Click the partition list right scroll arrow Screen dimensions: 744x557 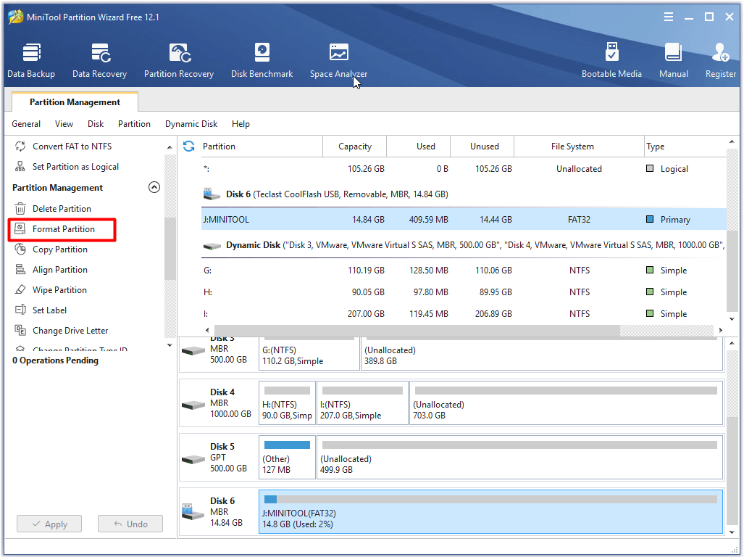pos(721,330)
